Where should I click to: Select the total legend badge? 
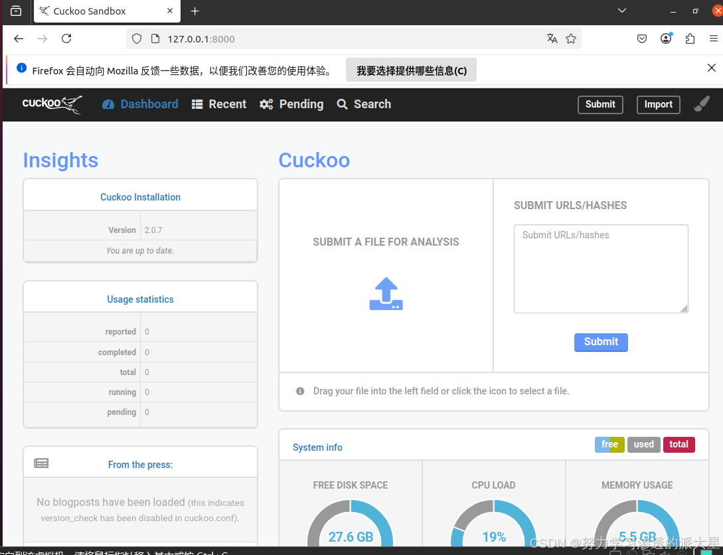(x=679, y=445)
